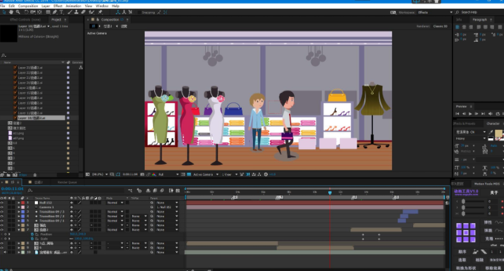Toggle visibility of Transition 09 / 3 layer
Image resolution: width=504 pixels, height=271 pixels.
[x=2, y=212]
